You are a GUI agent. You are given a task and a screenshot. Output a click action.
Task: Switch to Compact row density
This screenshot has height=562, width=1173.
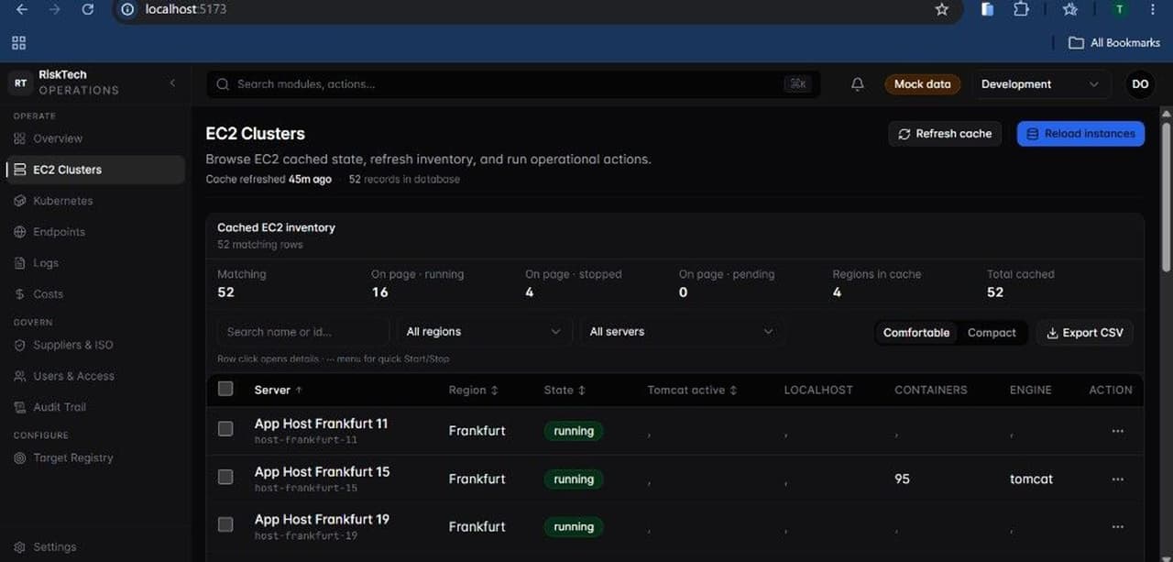tap(992, 333)
